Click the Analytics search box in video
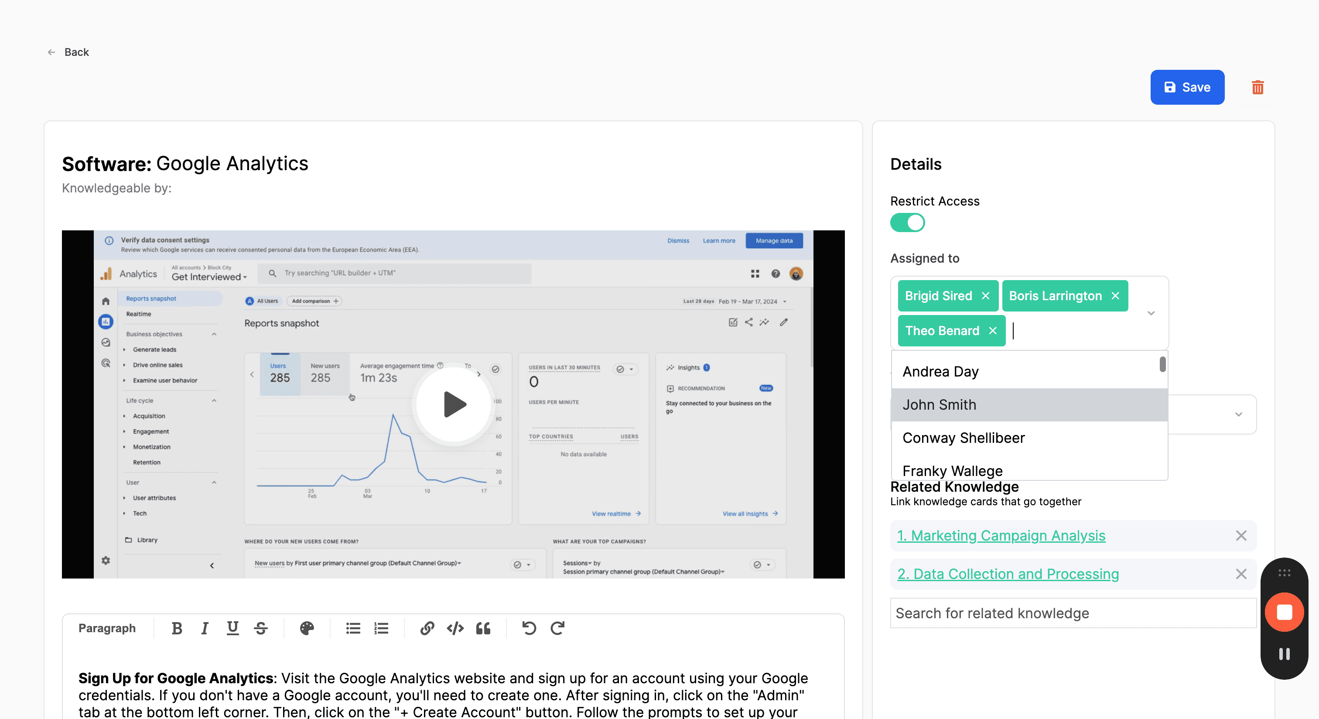 point(394,274)
